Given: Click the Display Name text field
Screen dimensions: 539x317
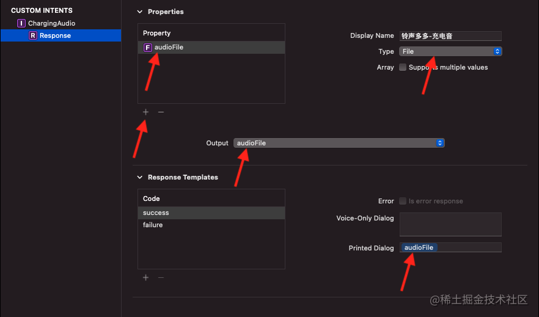Looking at the screenshot, I should (450, 35).
